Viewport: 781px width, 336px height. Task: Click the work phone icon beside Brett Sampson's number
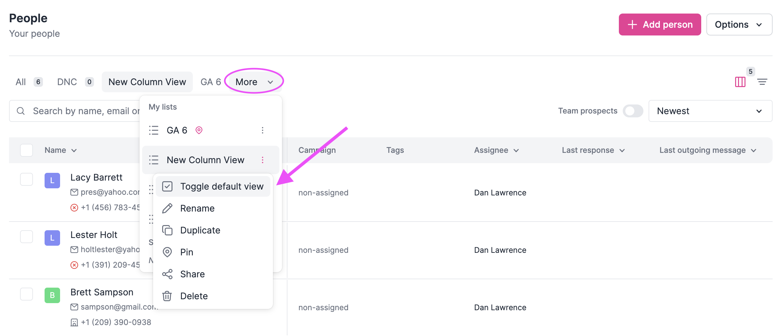(74, 322)
